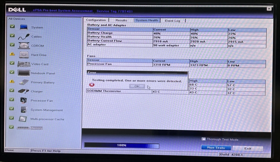Click the Battery Health row label
This screenshot has height=162, width=280.
click(x=99, y=37)
